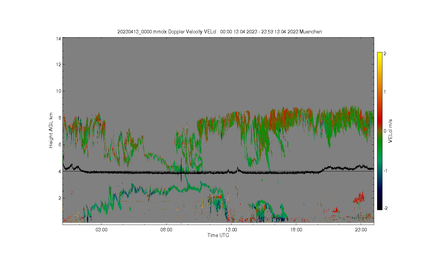The width and height of the screenshot is (444, 266).
Task: Click the 'VELcl m/s' colorbar label
Action: 390,131
